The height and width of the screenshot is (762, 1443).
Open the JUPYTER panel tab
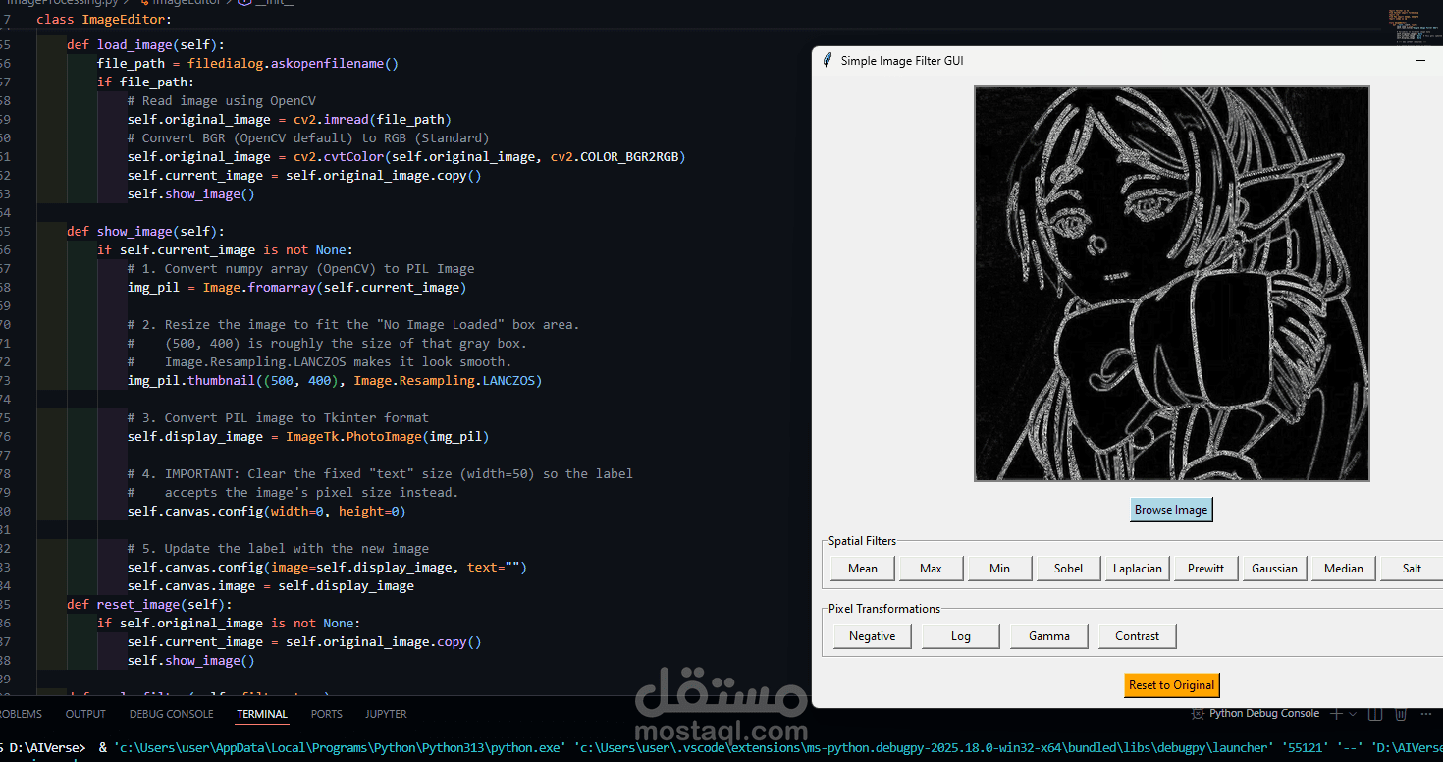tap(386, 714)
